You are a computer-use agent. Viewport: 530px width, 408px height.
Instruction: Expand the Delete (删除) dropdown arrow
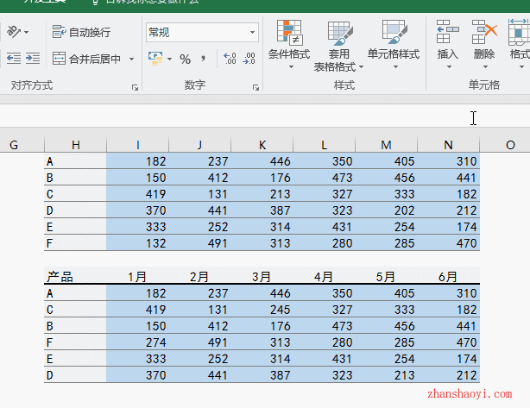485,67
